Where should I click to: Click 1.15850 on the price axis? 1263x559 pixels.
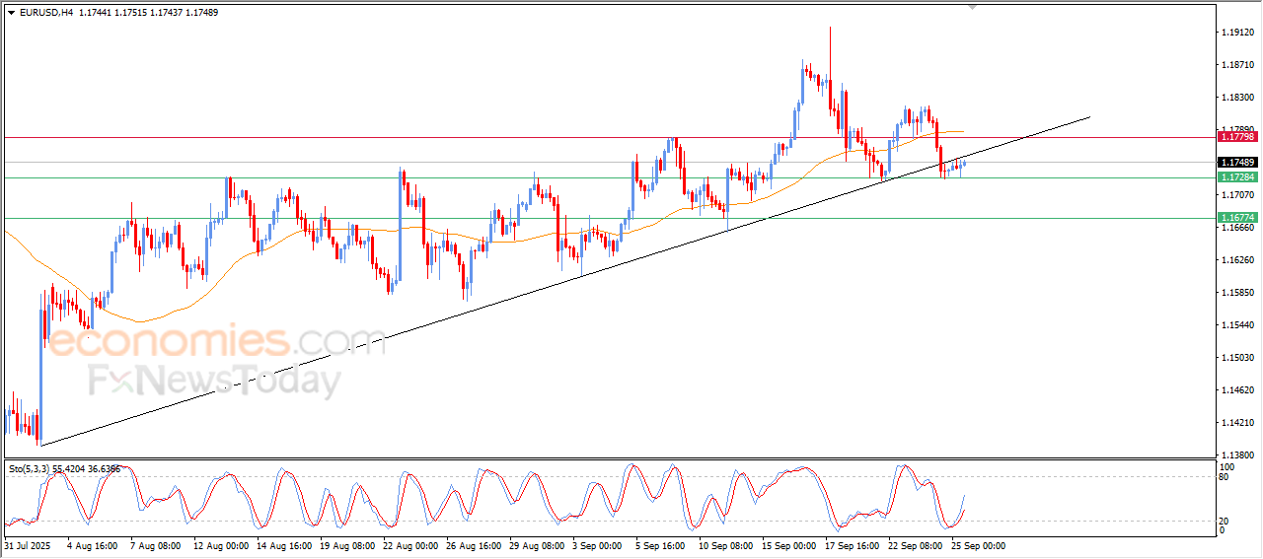click(x=1237, y=293)
